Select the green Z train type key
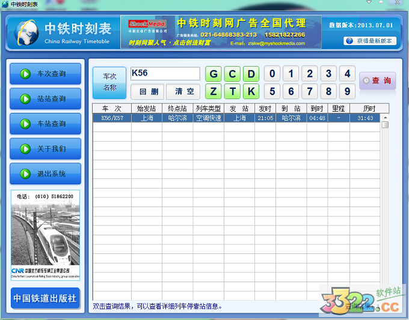409x320 pixels. 214,91
